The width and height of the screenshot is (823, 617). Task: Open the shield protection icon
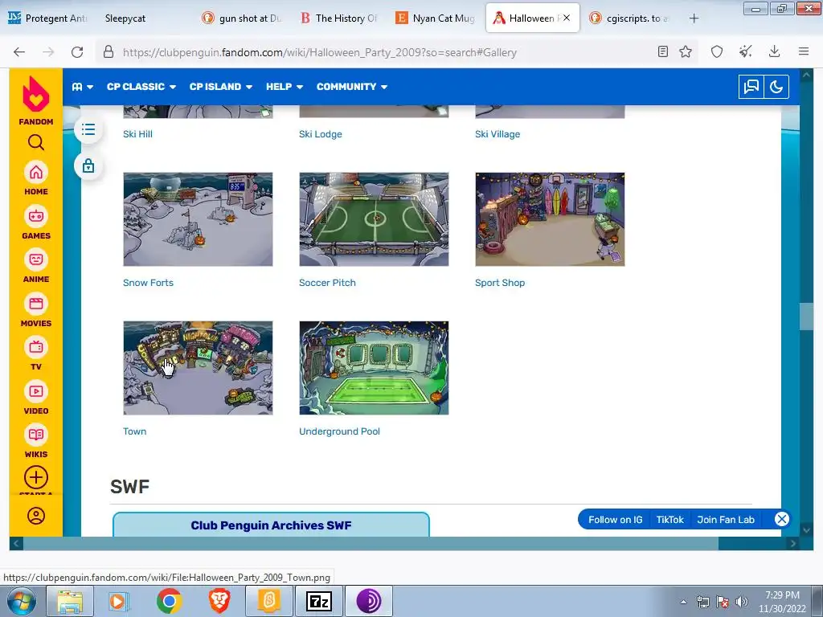[717, 51]
